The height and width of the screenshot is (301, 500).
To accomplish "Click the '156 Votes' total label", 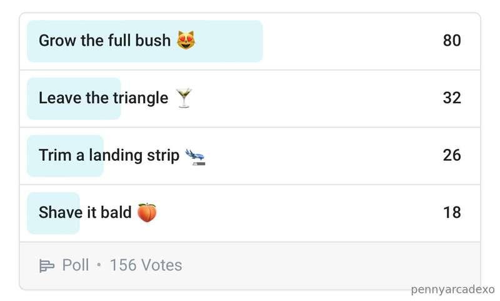I will click(146, 265).
